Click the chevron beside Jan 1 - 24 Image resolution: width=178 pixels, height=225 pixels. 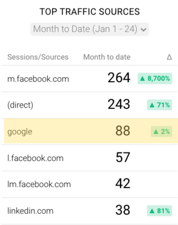click(144, 30)
